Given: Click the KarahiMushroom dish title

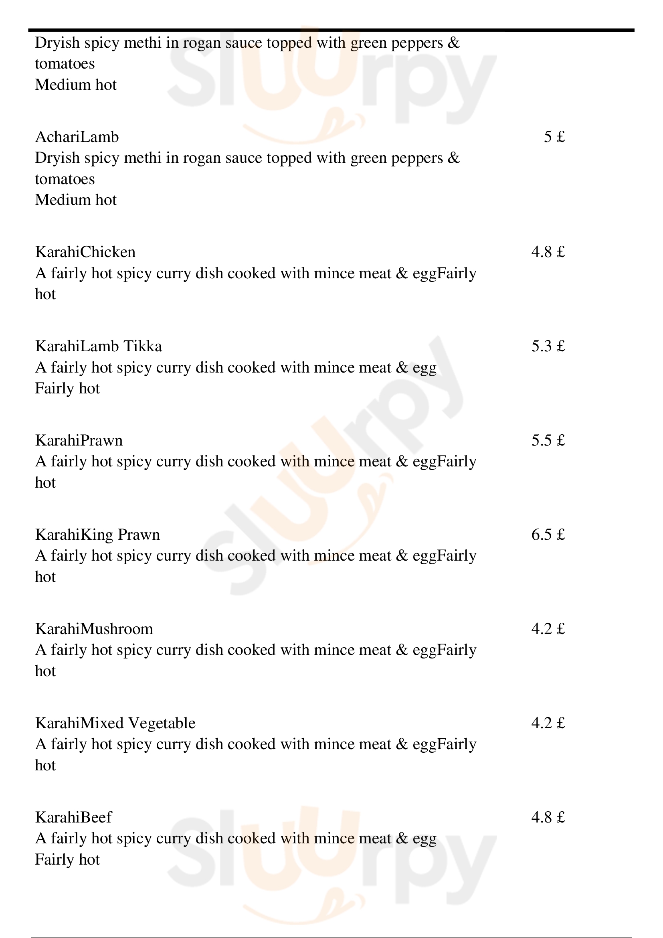Looking at the screenshot, I should point(94,629).
